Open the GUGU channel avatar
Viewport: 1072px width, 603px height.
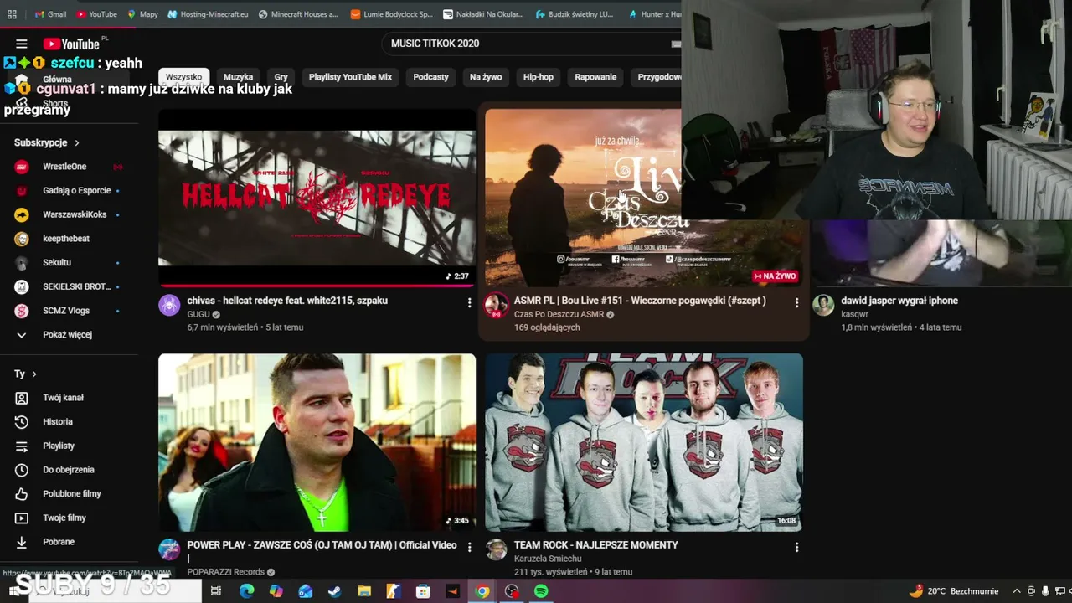tap(169, 305)
